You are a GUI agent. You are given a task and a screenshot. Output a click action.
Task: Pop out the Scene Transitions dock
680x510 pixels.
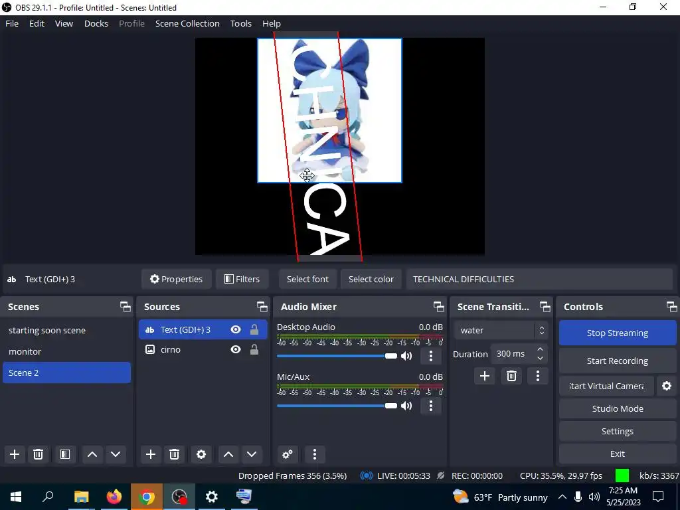(x=545, y=307)
